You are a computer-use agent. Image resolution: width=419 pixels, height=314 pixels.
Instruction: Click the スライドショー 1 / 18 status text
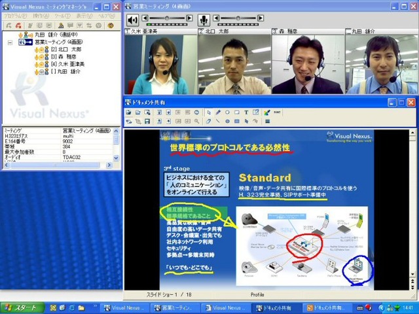169,295
